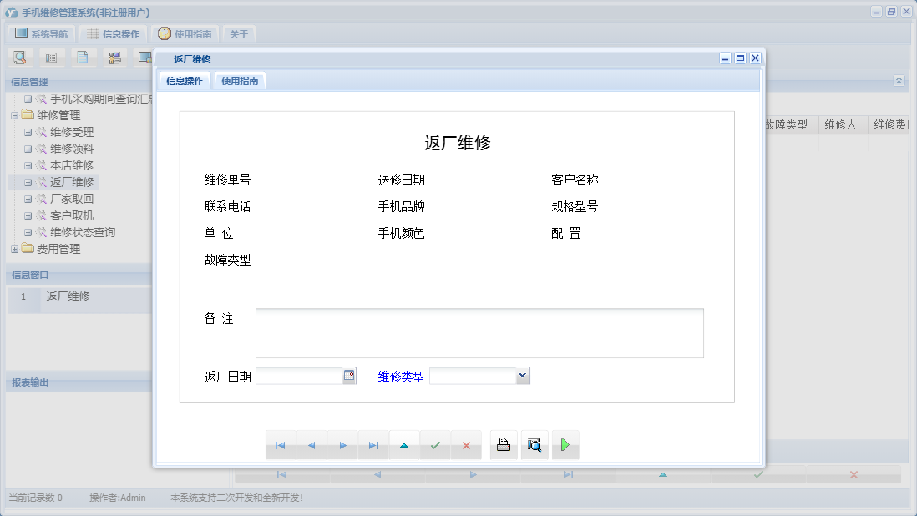Image resolution: width=917 pixels, height=516 pixels.
Task: Open print preview from the dialog
Action: [534, 444]
